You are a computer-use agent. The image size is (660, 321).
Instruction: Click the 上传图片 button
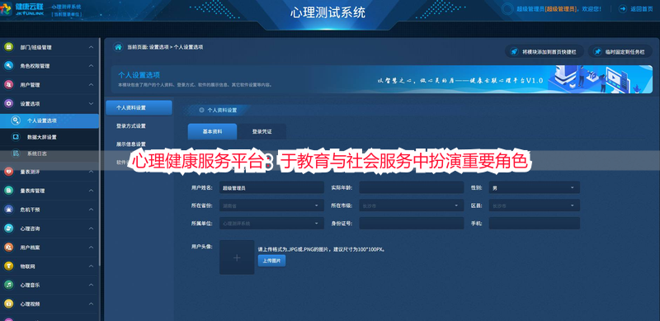point(271,261)
